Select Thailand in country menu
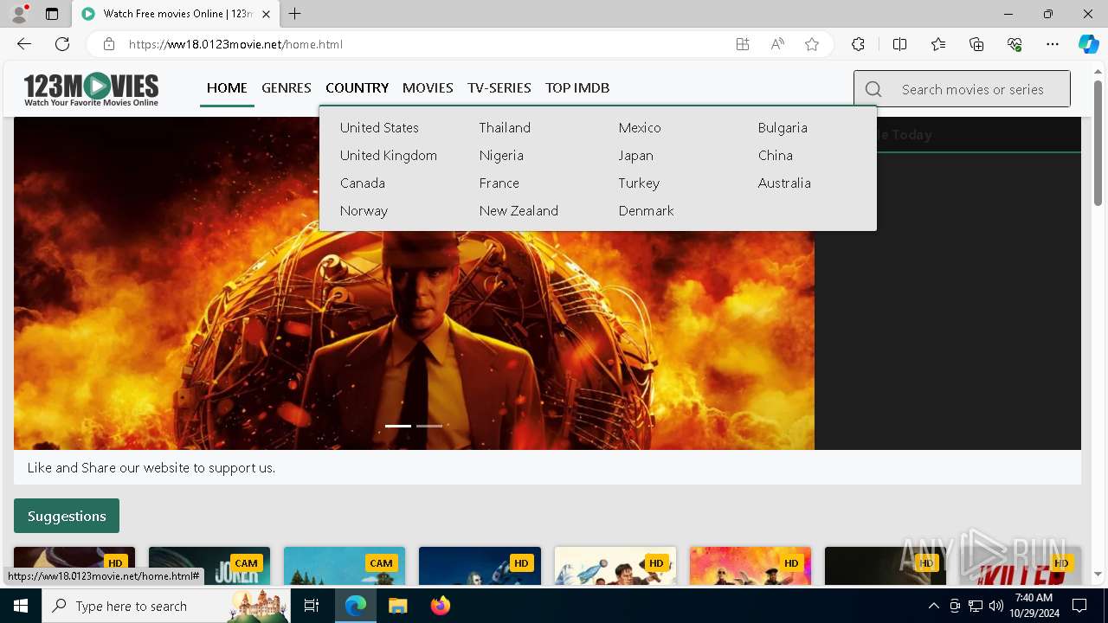Screen dimensions: 1108x623 pyautogui.click(x=505, y=127)
